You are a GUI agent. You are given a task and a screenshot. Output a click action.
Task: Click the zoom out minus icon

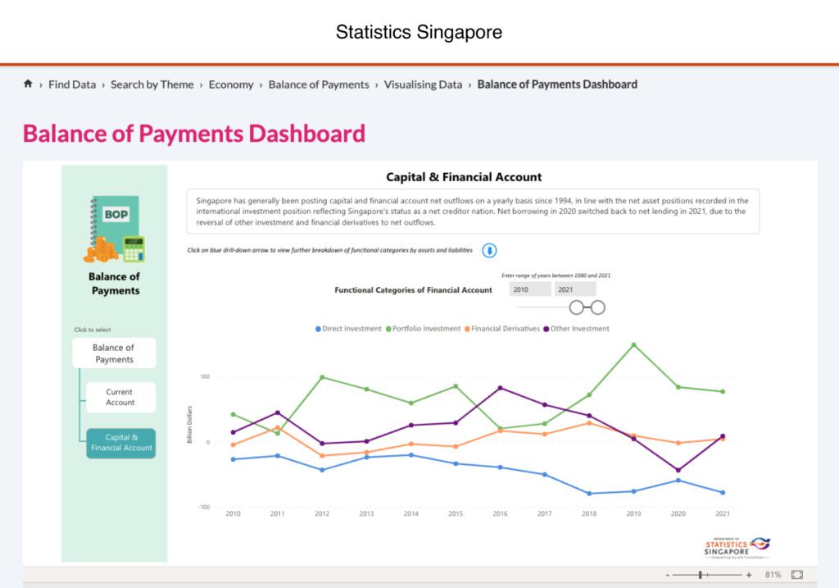(x=668, y=575)
